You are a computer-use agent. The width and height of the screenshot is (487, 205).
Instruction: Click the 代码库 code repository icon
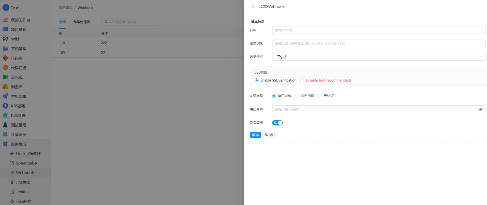[5, 58]
